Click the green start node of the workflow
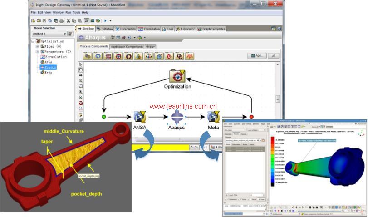This screenshot has height=217, width=368. [104, 117]
